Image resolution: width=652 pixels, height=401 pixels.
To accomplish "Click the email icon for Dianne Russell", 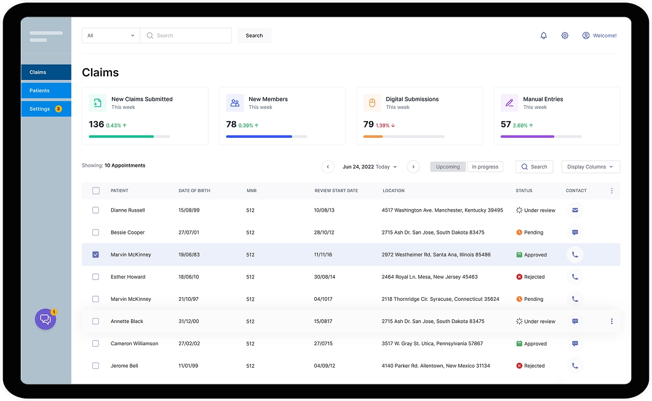I will 575,210.
